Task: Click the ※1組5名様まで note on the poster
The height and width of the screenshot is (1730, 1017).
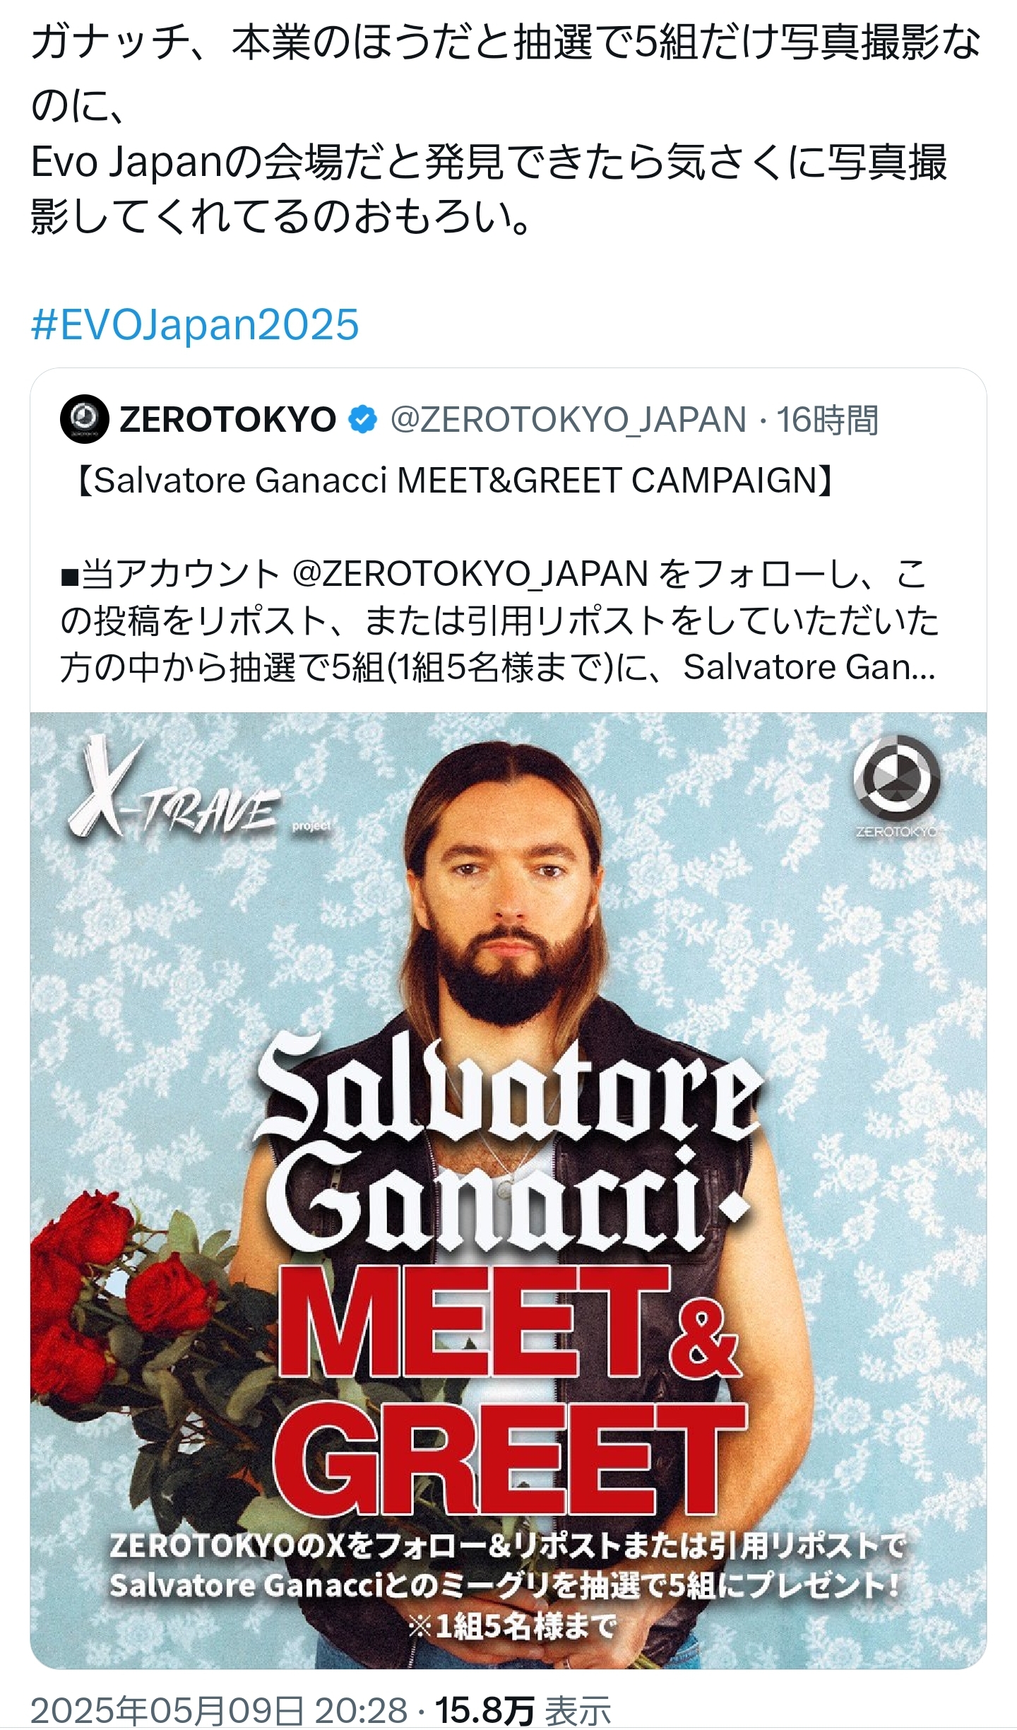Action: click(x=513, y=1626)
